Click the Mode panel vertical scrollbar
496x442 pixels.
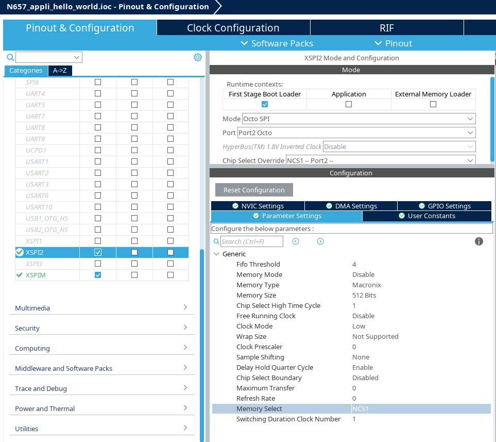point(492,119)
